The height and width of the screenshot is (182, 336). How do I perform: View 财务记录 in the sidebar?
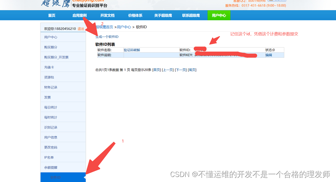[63, 87]
